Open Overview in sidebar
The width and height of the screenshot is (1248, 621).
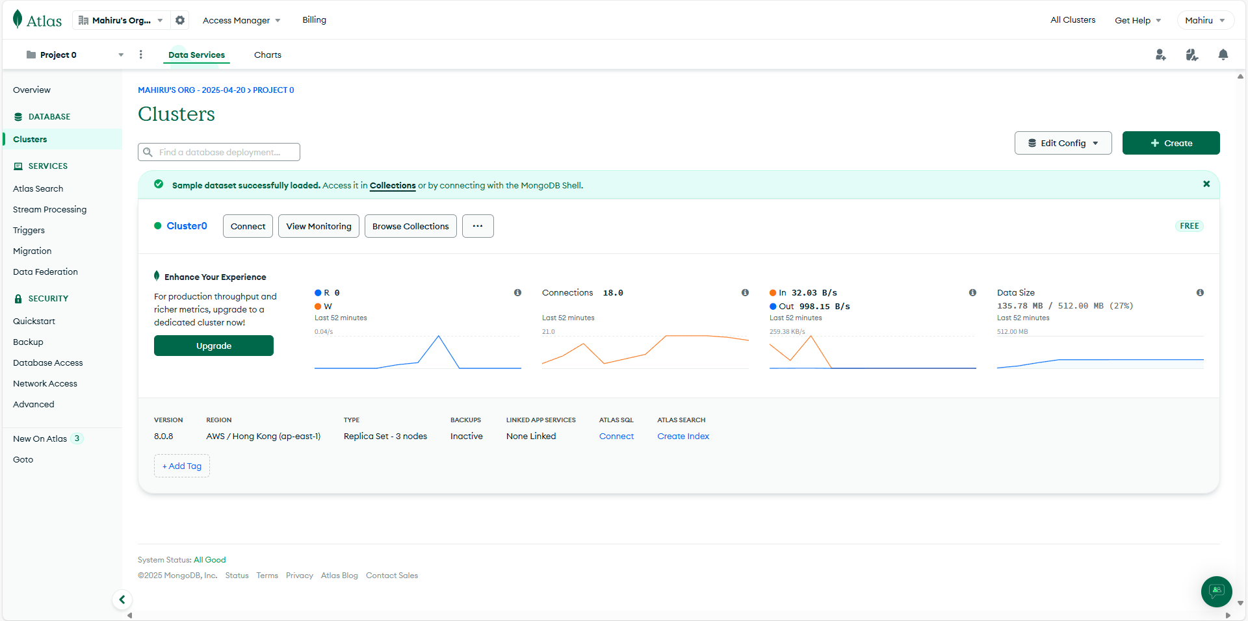[x=32, y=90]
